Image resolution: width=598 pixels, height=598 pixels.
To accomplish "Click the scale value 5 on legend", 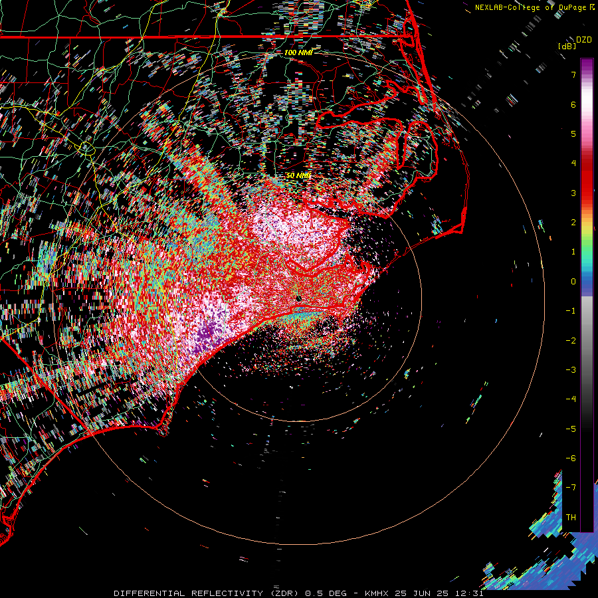I will click(573, 134).
